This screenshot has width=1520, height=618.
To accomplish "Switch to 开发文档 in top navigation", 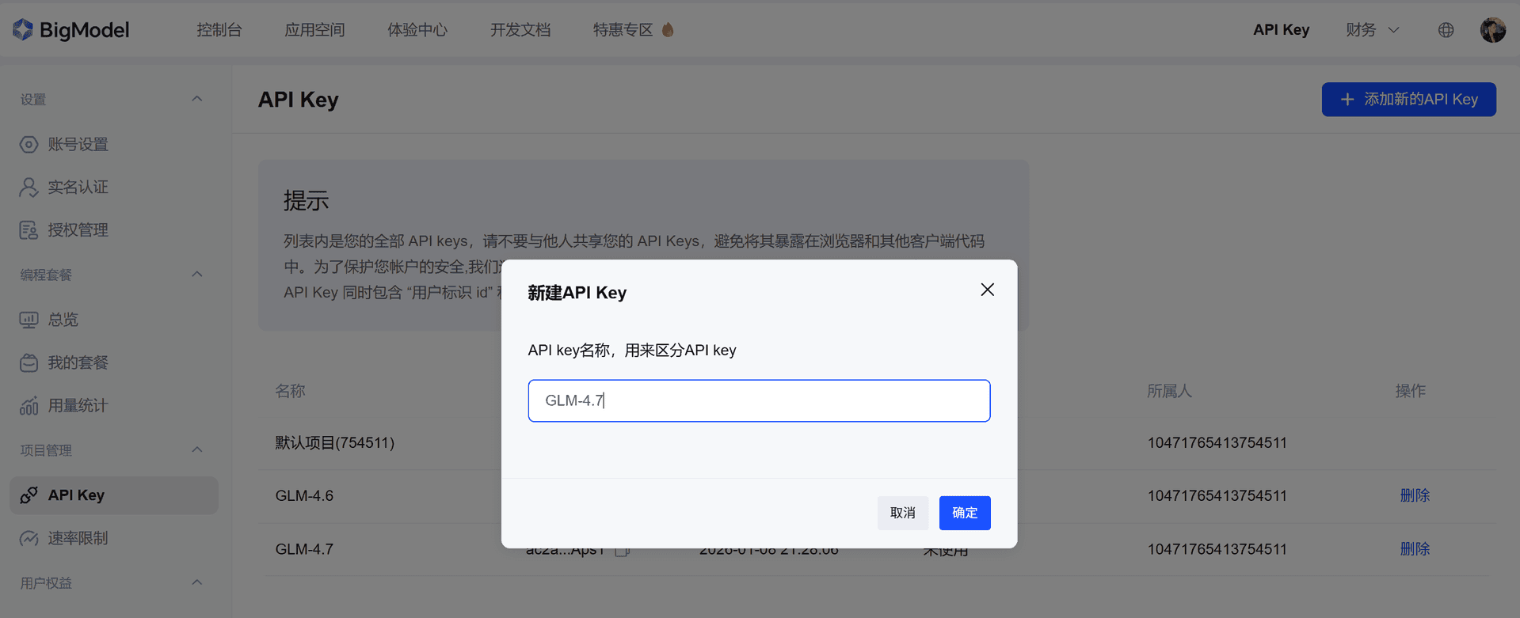I will 520,30.
